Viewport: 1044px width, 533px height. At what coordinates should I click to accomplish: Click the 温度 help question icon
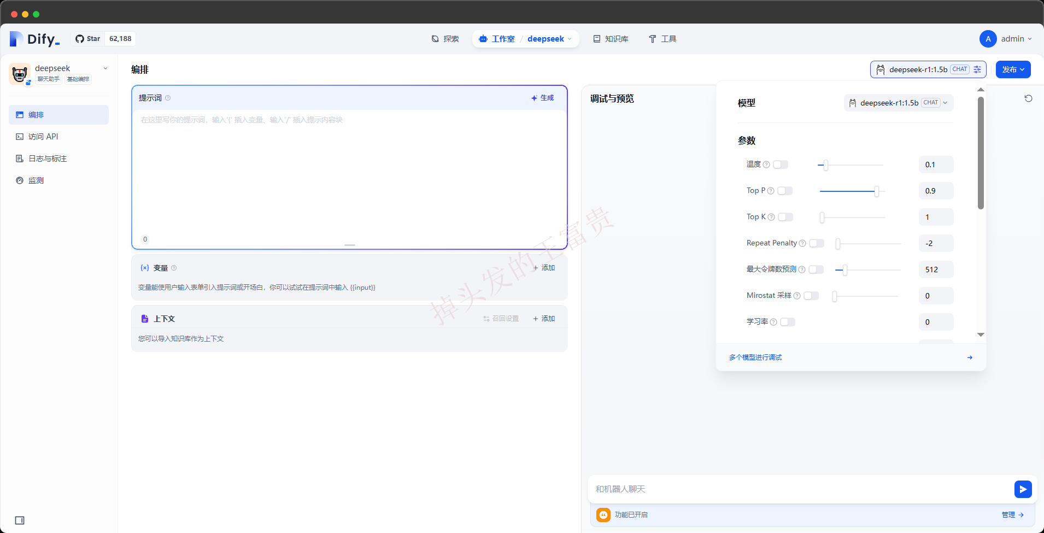click(766, 165)
